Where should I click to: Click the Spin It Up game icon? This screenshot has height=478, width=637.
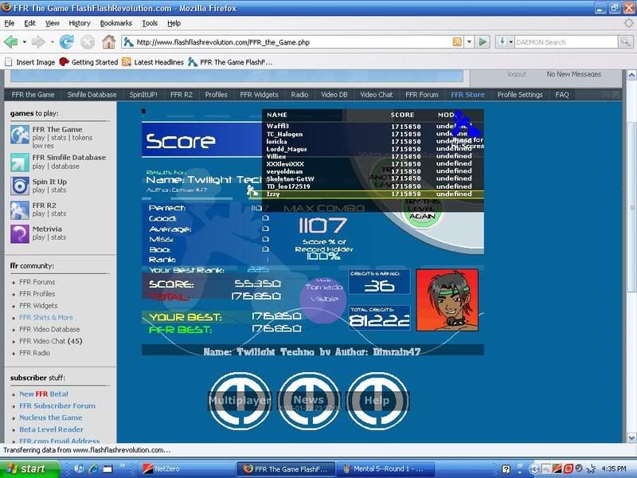(20, 186)
